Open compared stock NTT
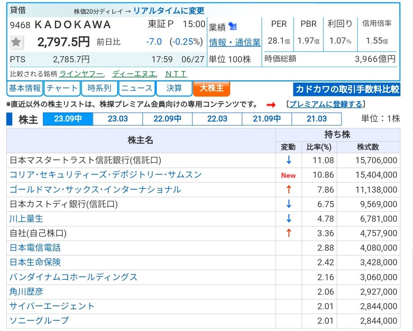The image size is (413, 331). click(176, 74)
